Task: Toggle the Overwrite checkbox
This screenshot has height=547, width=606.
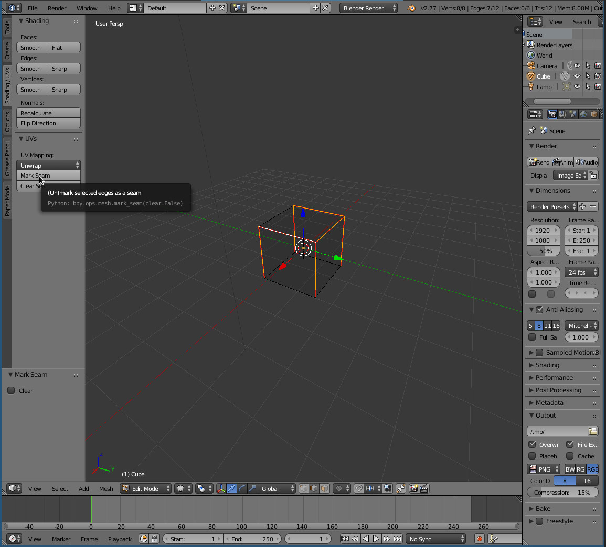Action: (532, 444)
